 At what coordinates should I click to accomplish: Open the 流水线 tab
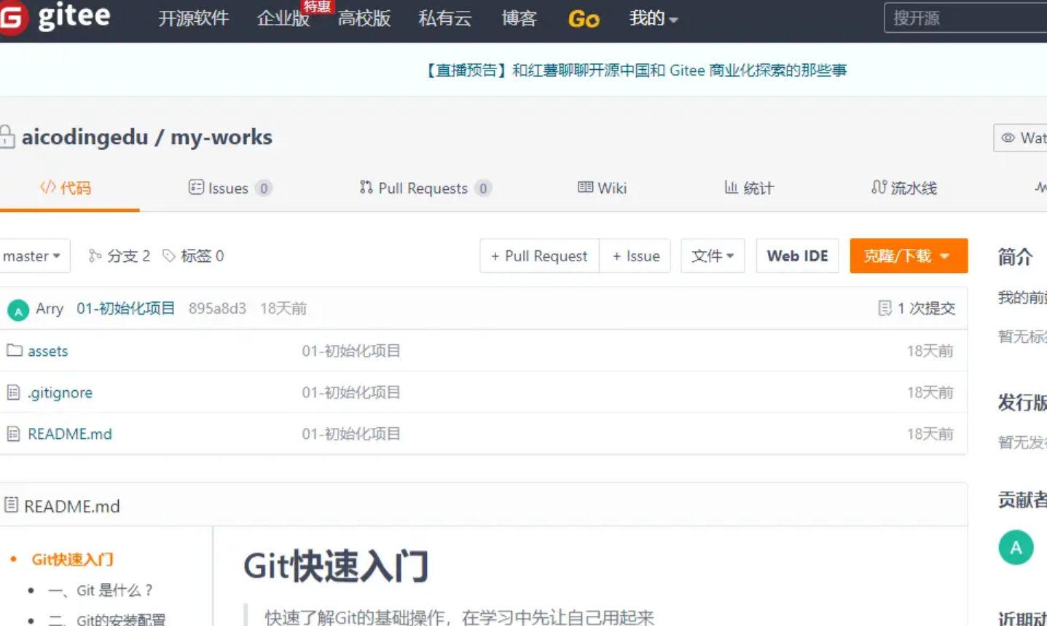pyautogui.click(x=903, y=188)
